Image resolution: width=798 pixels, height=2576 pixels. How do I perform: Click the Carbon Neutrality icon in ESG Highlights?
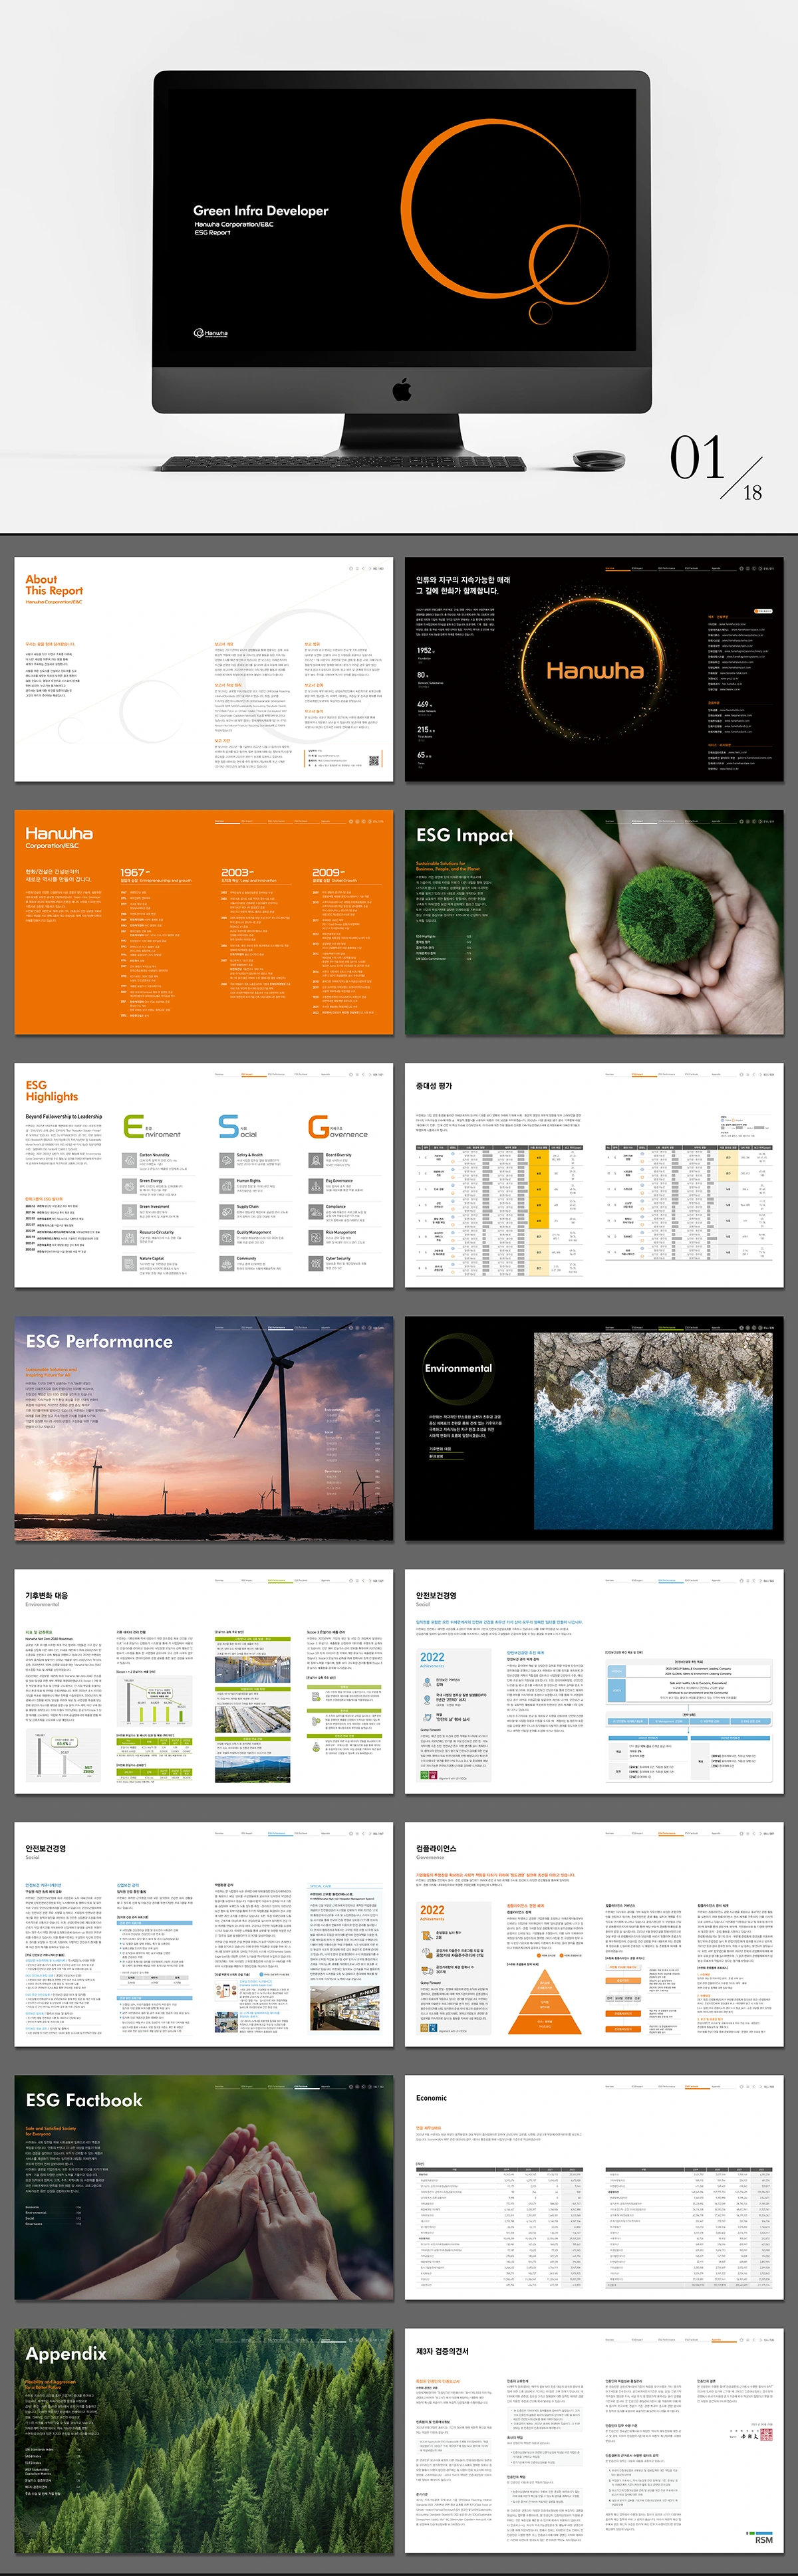click(x=130, y=1160)
